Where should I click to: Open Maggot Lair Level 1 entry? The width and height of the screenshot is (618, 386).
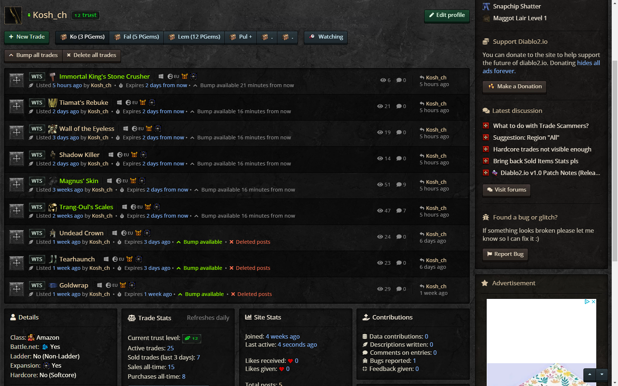point(520,18)
